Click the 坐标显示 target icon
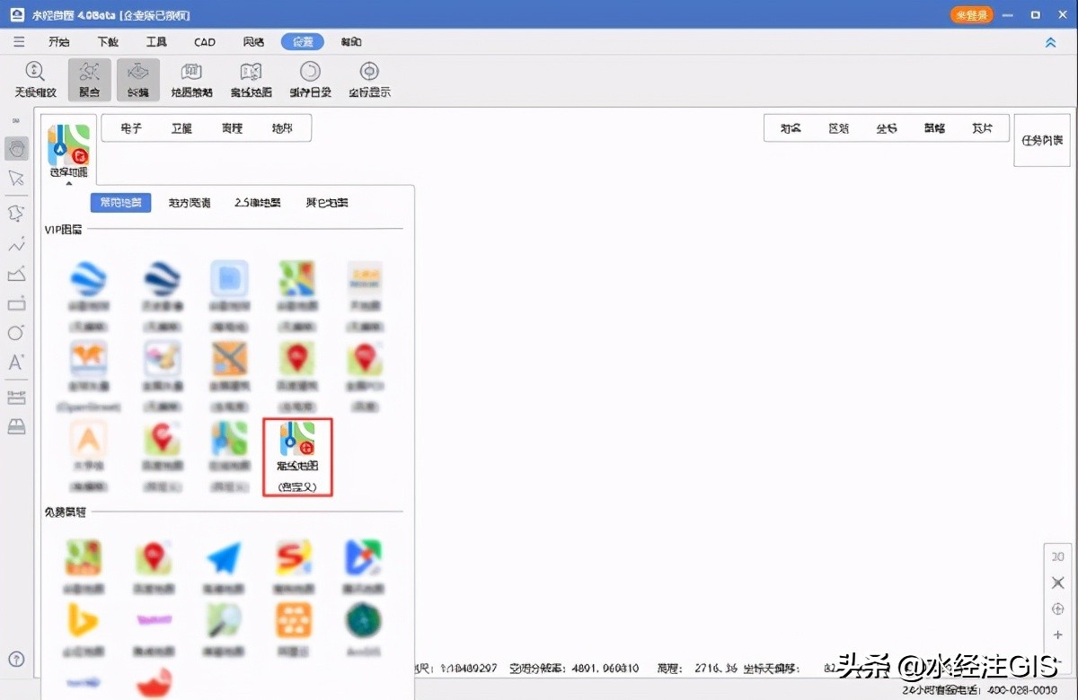Screen dimensions: 1078x700 (x=368, y=73)
